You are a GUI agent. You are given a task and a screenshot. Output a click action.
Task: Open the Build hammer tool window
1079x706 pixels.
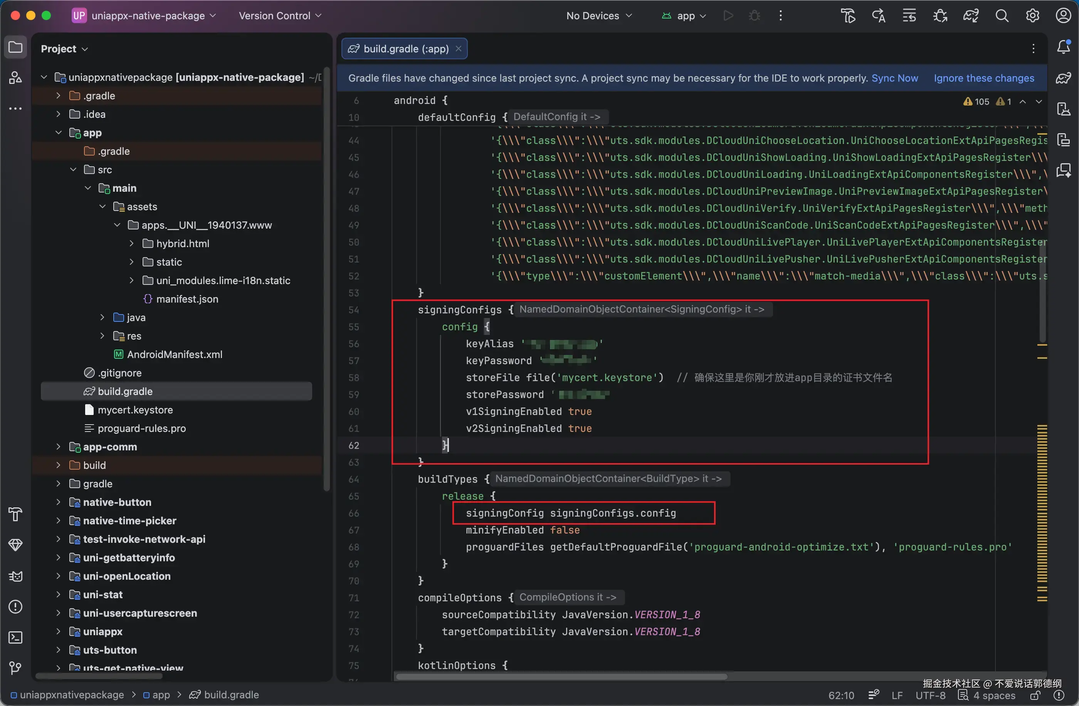click(x=15, y=514)
